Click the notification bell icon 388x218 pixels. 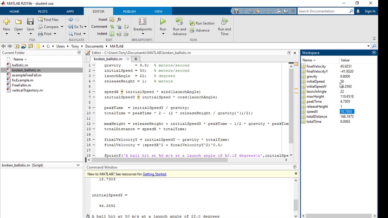pos(358,11)
